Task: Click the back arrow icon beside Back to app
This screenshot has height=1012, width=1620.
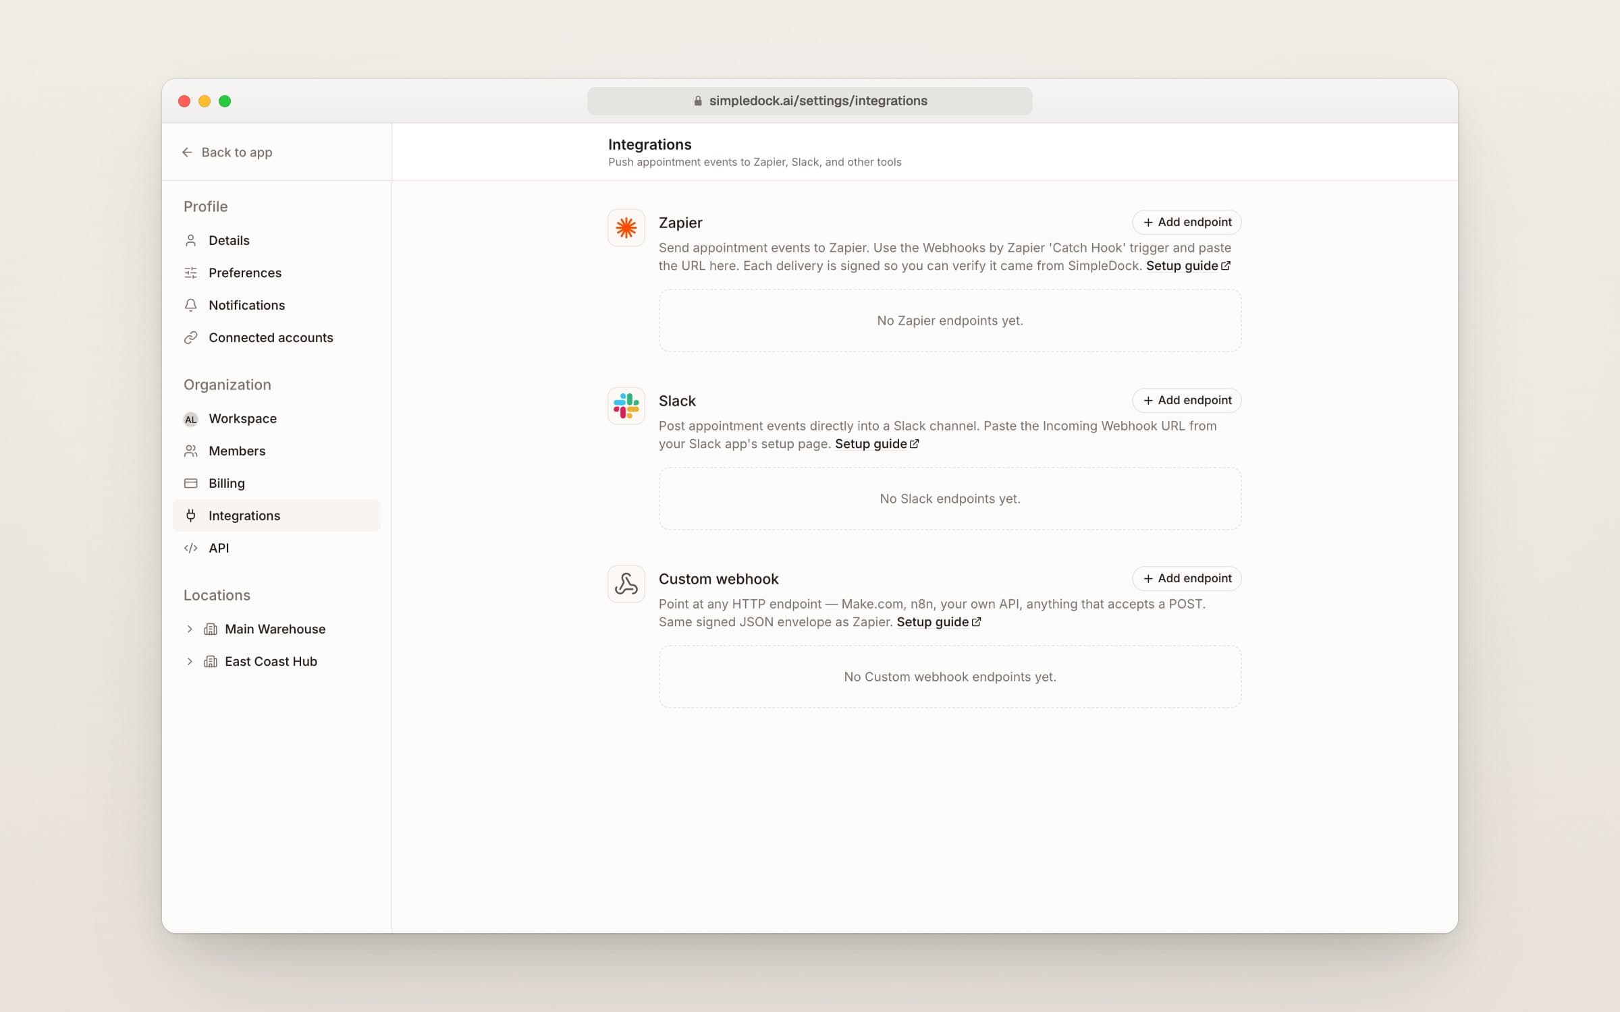Action: click(187, 152)
